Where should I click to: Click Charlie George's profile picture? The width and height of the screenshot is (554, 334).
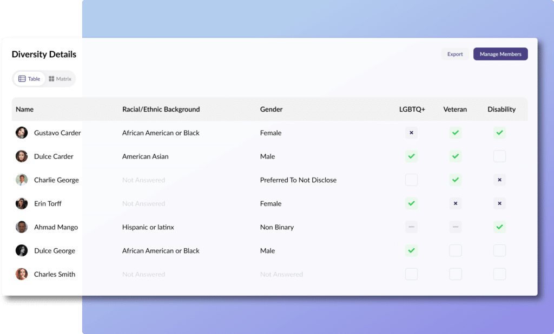point(22,180)
